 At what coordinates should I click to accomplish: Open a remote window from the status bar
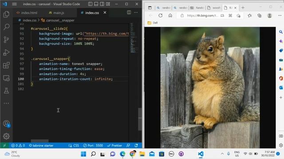tap(4, 145)
